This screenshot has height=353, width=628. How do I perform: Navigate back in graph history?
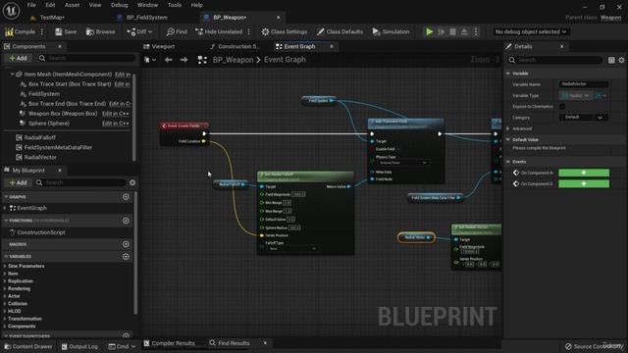coord(169,60)
